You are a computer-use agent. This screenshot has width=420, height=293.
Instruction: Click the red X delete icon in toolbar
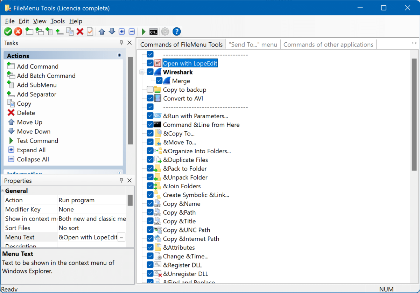(x=80, y=32)
